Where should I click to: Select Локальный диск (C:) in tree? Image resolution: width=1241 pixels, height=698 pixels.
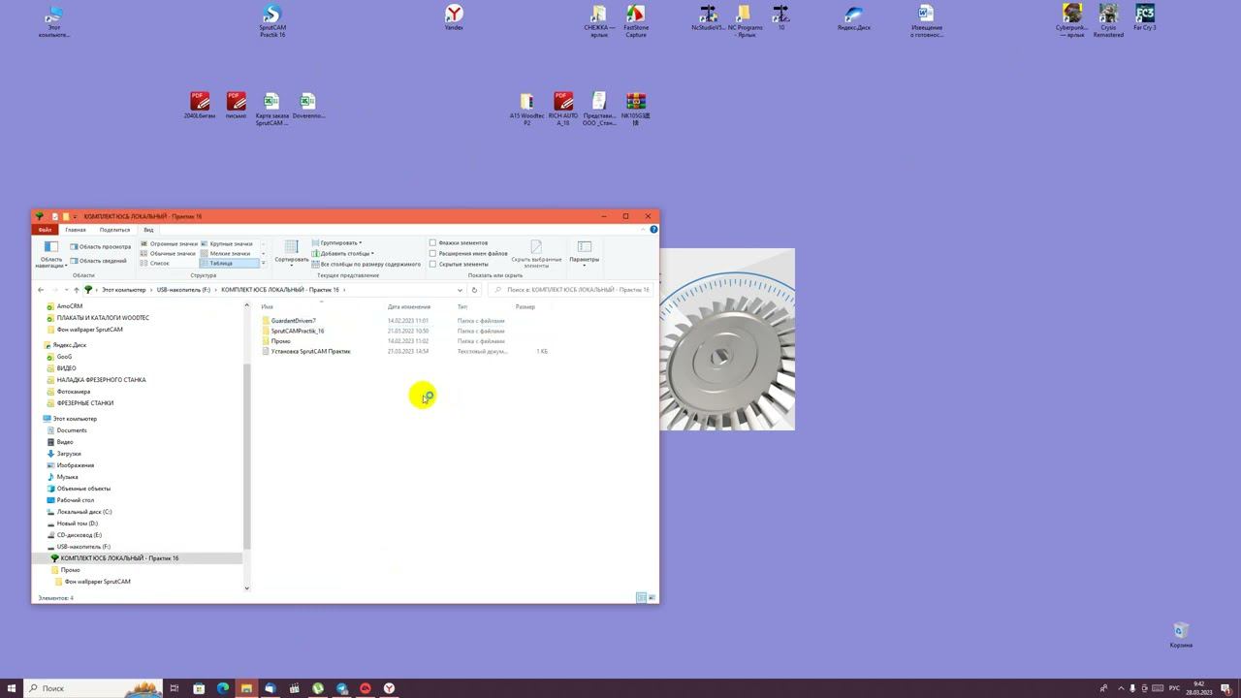[84, 512]
